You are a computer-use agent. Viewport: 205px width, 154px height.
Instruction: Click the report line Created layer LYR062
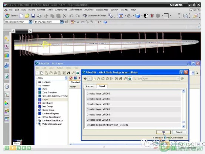pyautogui.click(x=133, y=109)
